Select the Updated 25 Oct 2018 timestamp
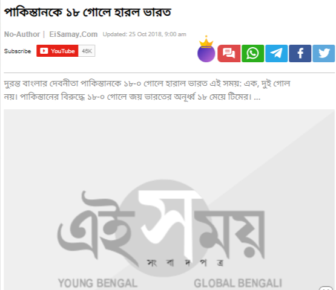Screen dimensions: 336x290 click(x=145, y=34)
